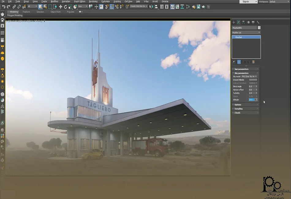Image resolution: width=291 pixels, height=199 pixels.
Task: Click the Turbidity value field
Action: [x=252, y=93]
